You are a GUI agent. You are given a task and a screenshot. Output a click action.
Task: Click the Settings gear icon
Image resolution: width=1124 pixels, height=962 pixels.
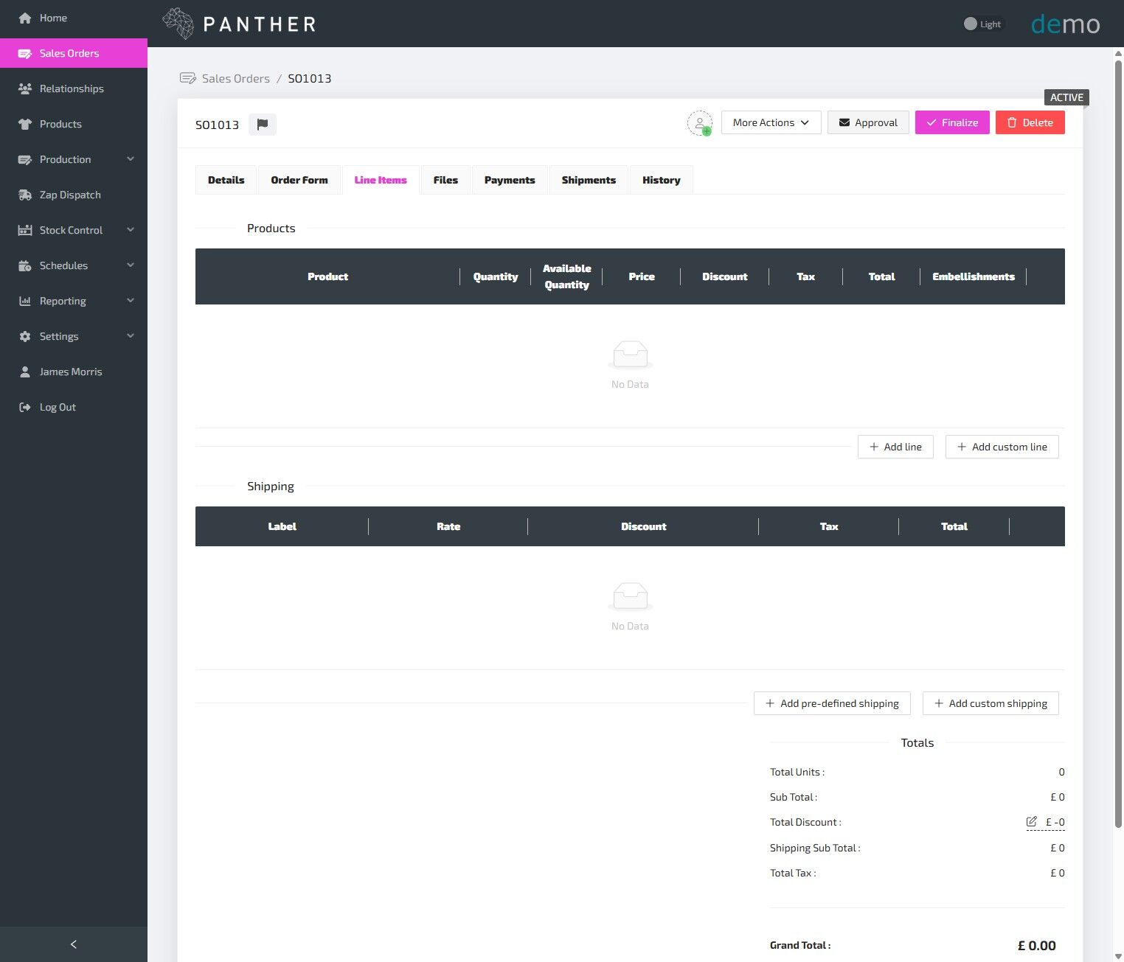point(25,336)
